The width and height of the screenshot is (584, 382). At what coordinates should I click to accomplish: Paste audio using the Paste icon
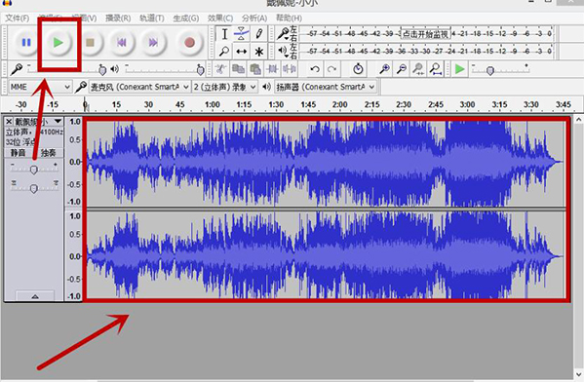255,69
